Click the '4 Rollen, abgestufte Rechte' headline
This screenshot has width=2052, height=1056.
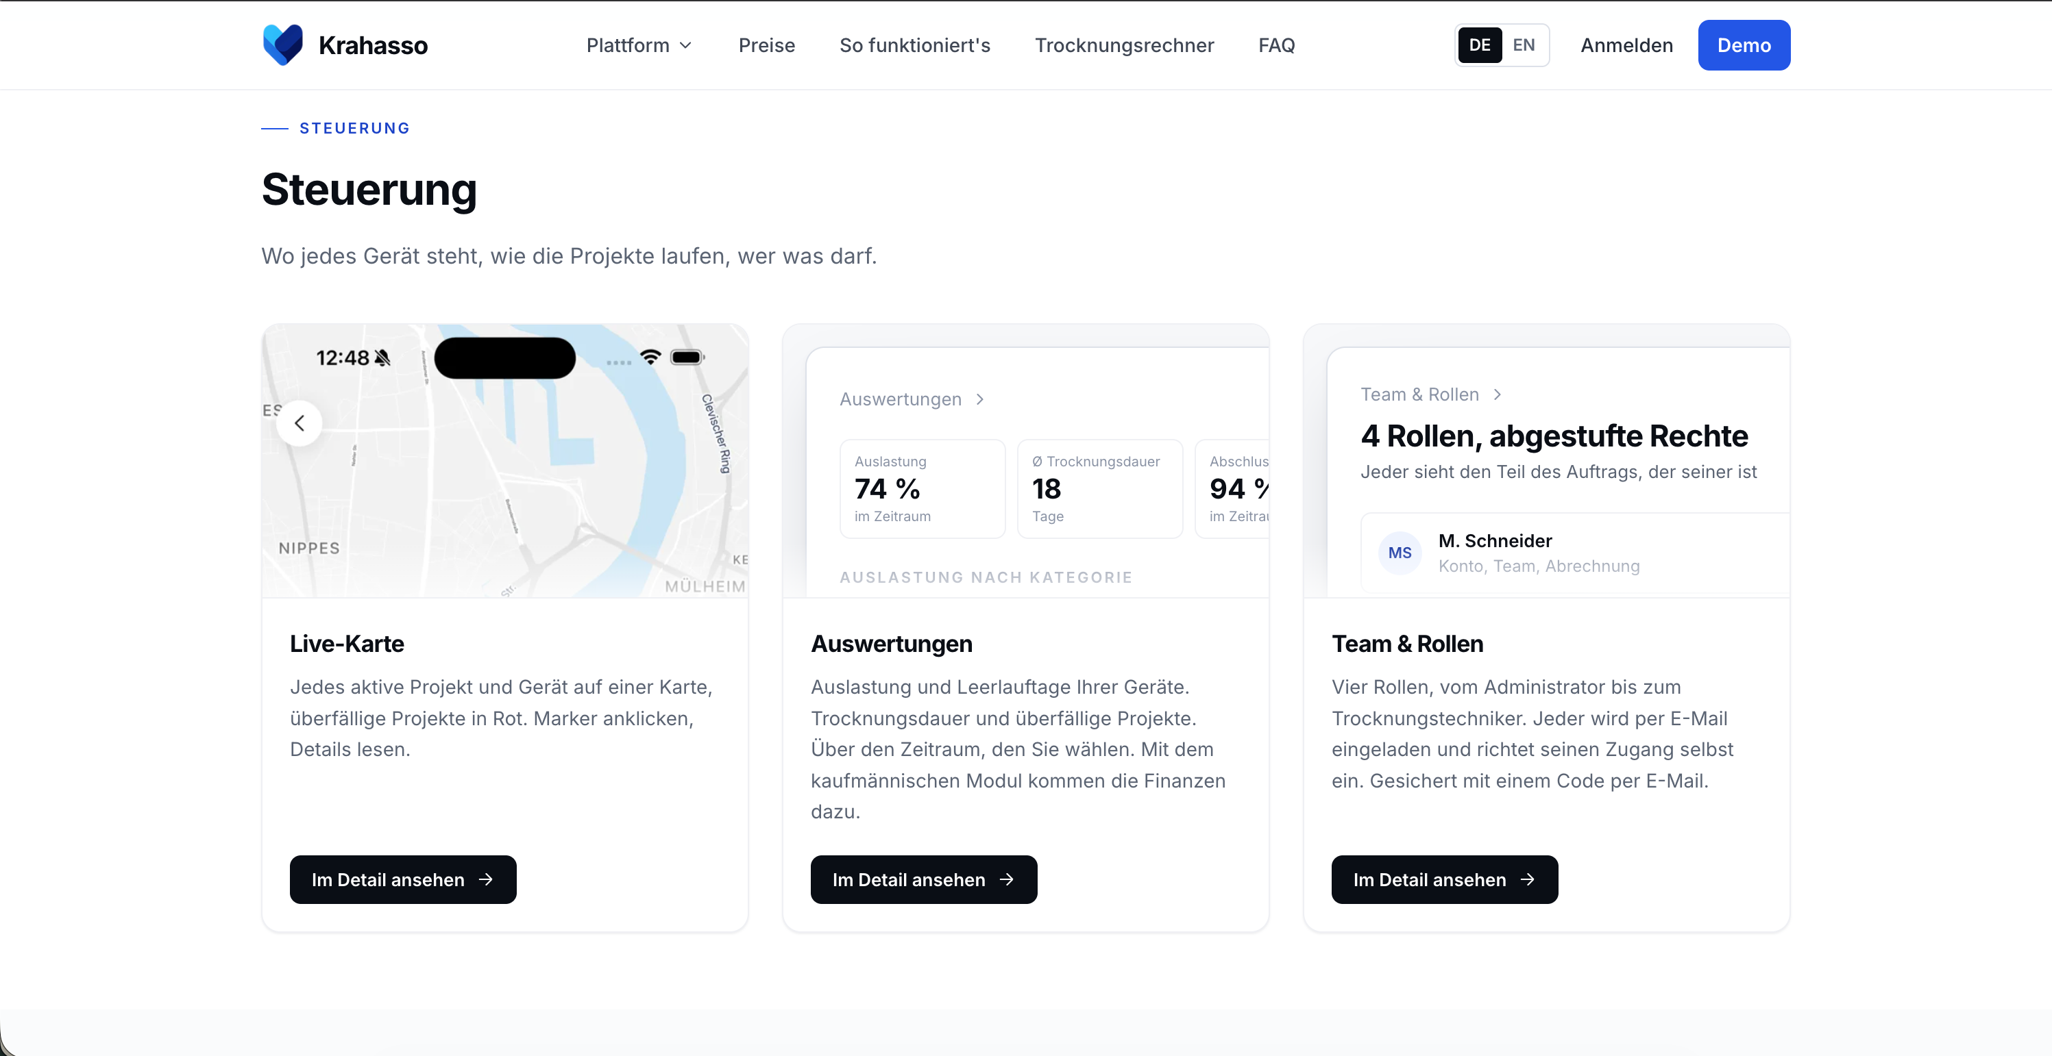(x=1554, y=436)
